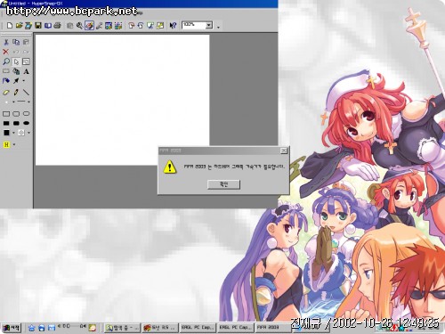Open the Start button on taskbar
Image resolution: width=445 pixels, height=334 pixels.
12,328
